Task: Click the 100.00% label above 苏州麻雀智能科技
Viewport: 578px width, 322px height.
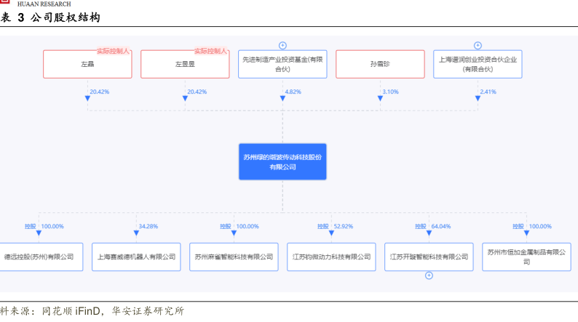Action: [248, 226]
